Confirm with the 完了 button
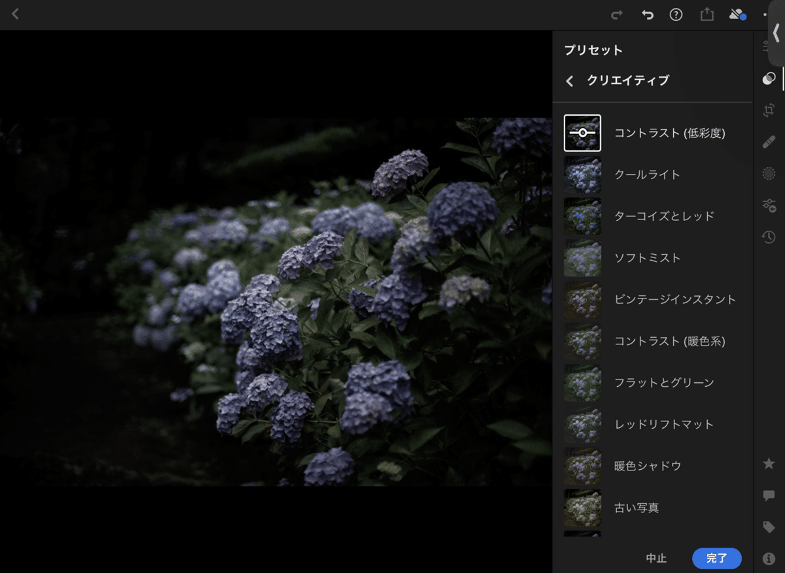 point(716,559)
